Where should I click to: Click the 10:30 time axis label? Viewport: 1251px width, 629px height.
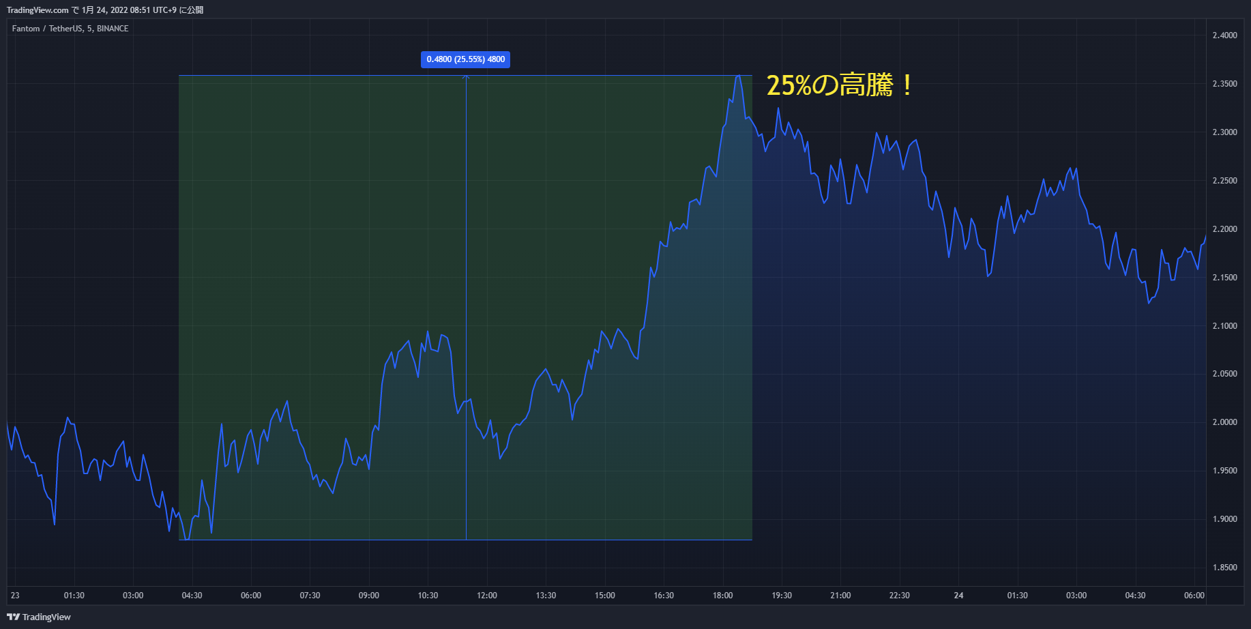(x=428, y=596)
